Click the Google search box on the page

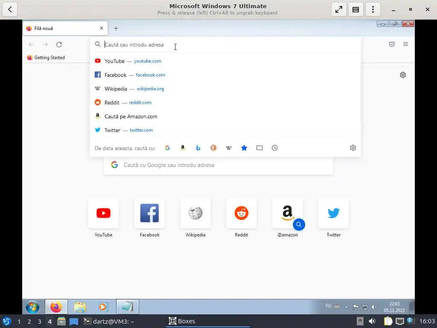[x=218, y=165]
